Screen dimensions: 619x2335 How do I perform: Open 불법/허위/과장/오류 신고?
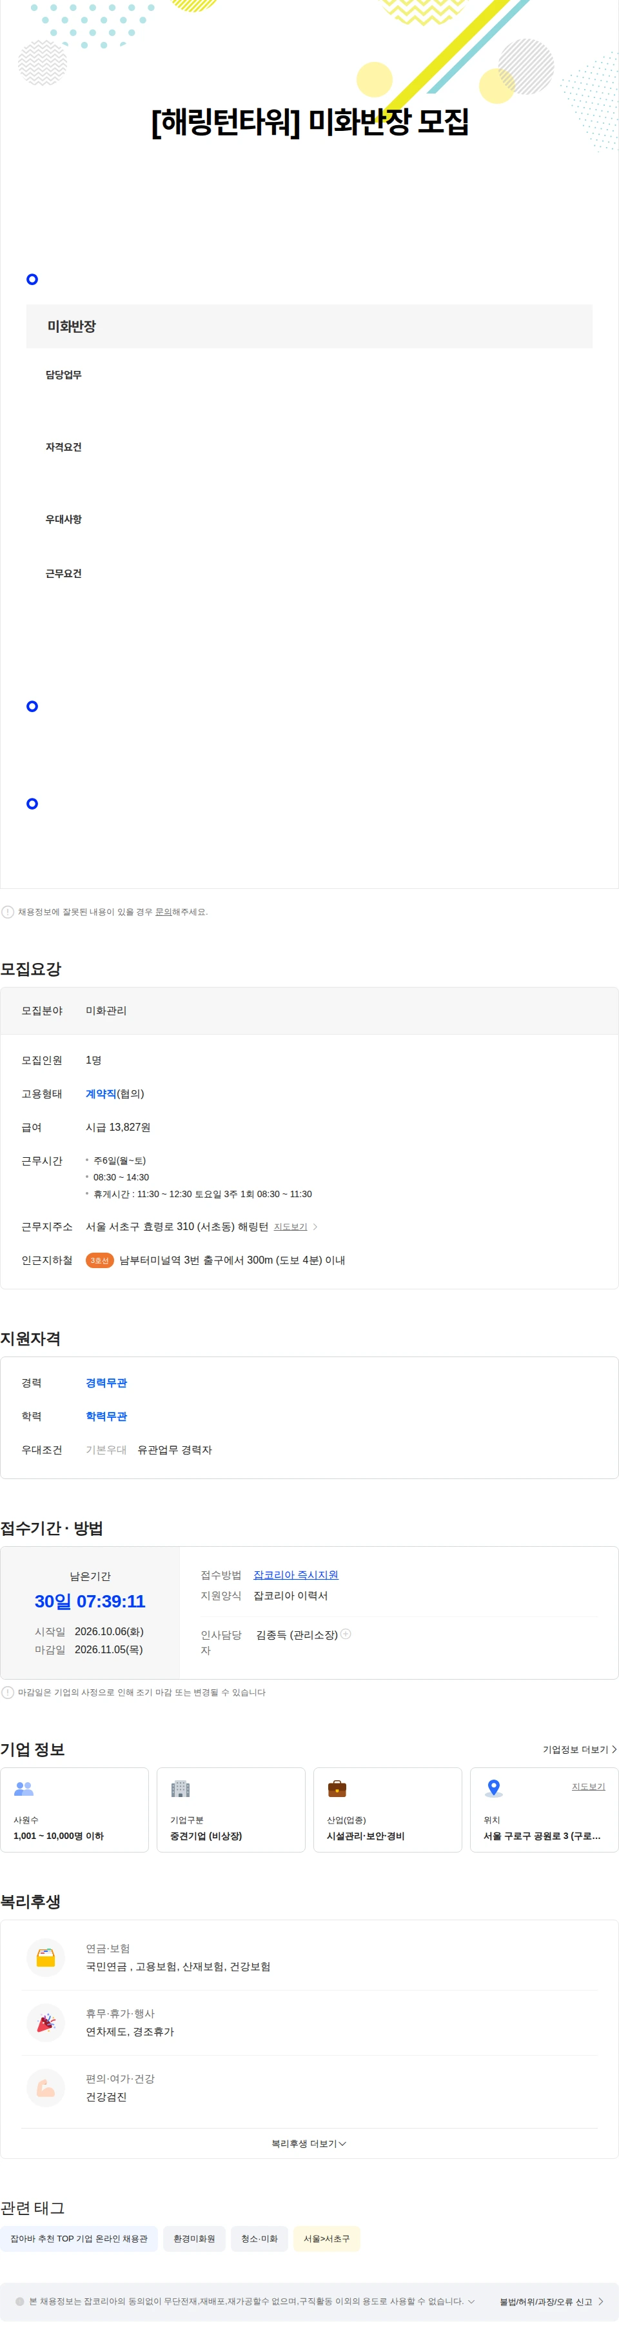tap(551, 2301)
